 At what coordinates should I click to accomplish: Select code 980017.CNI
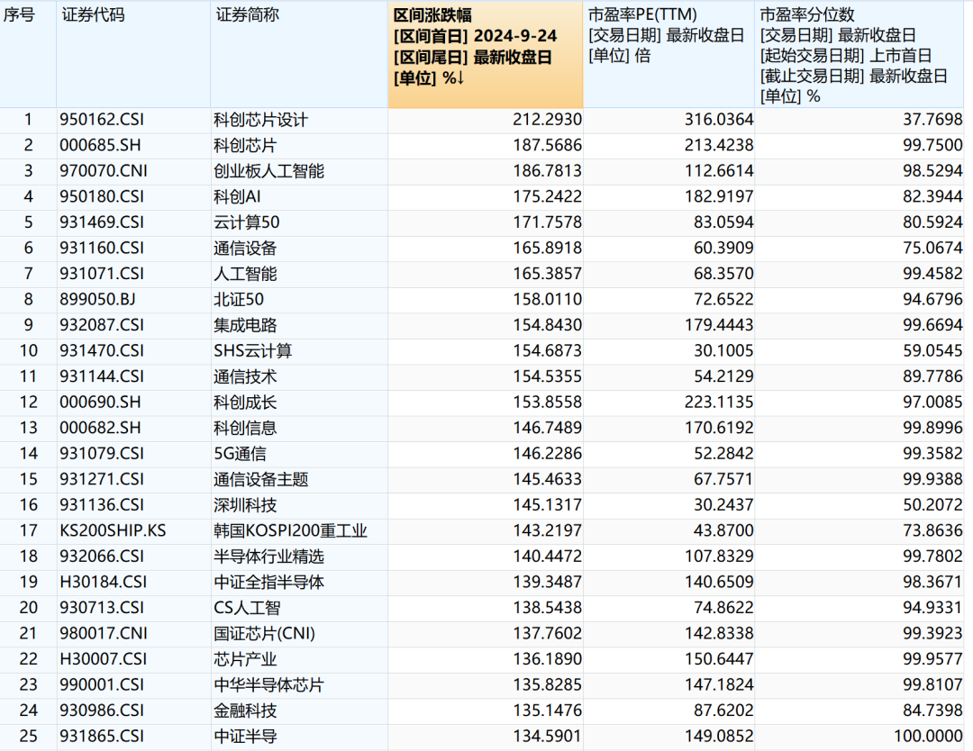(x=104, y=634)
